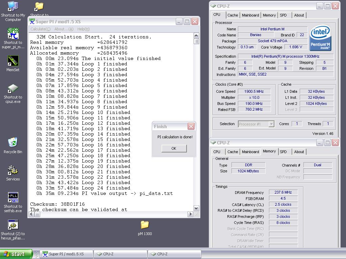This screenshot has height=259, width=346.
Task: Click the Multiplier value x 10.0
Action: click(x=254, y=97)
